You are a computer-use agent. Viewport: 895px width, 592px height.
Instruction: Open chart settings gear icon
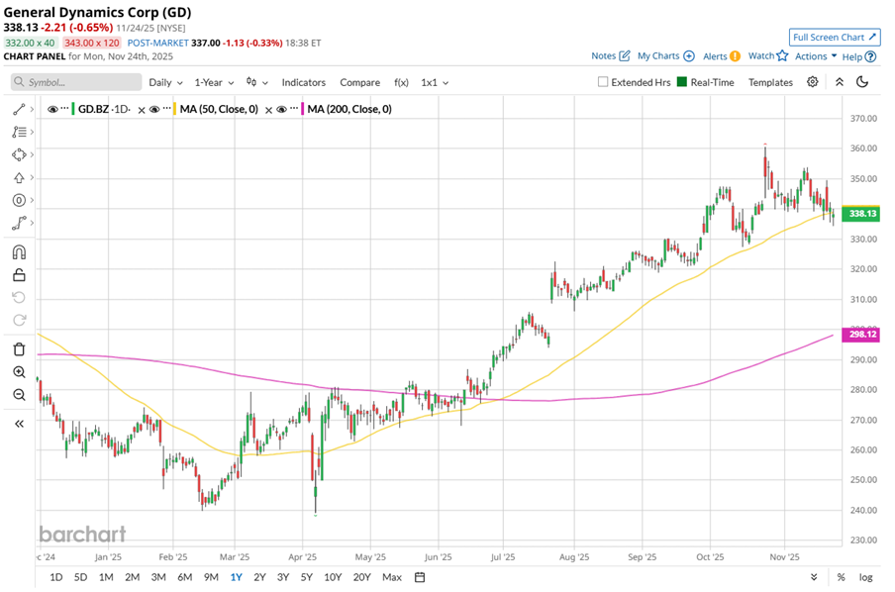tap(812, 82)
